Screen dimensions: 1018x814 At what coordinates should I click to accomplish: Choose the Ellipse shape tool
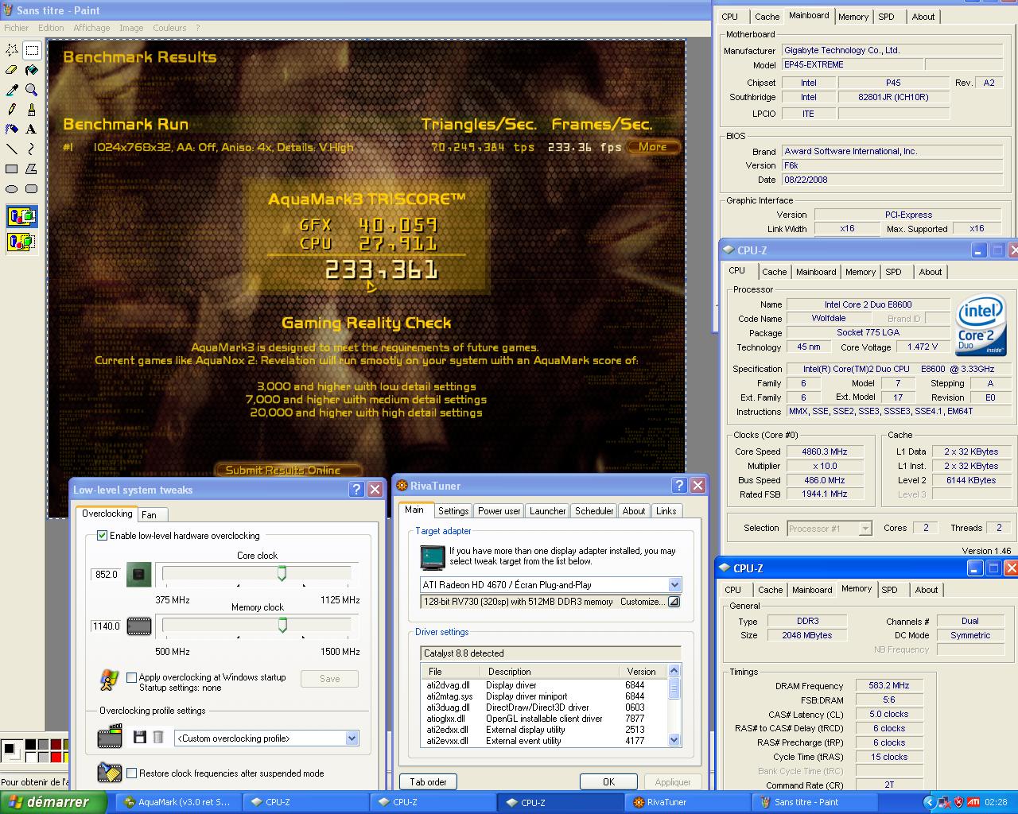click(x=12, y=188)
